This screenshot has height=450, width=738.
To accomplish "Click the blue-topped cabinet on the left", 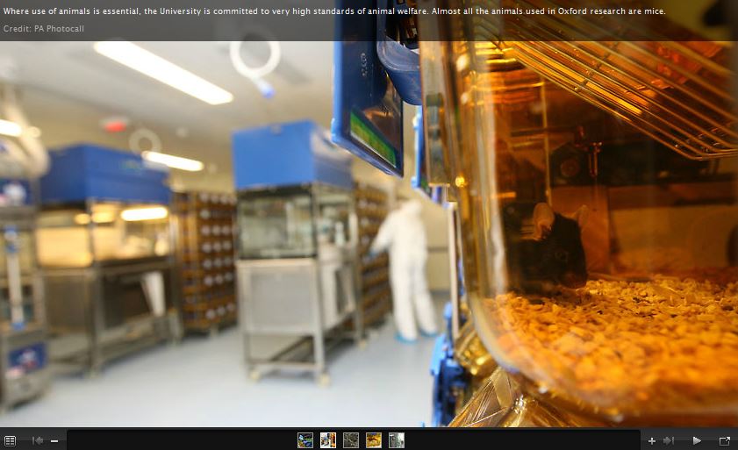I will [x=104, y=175].
